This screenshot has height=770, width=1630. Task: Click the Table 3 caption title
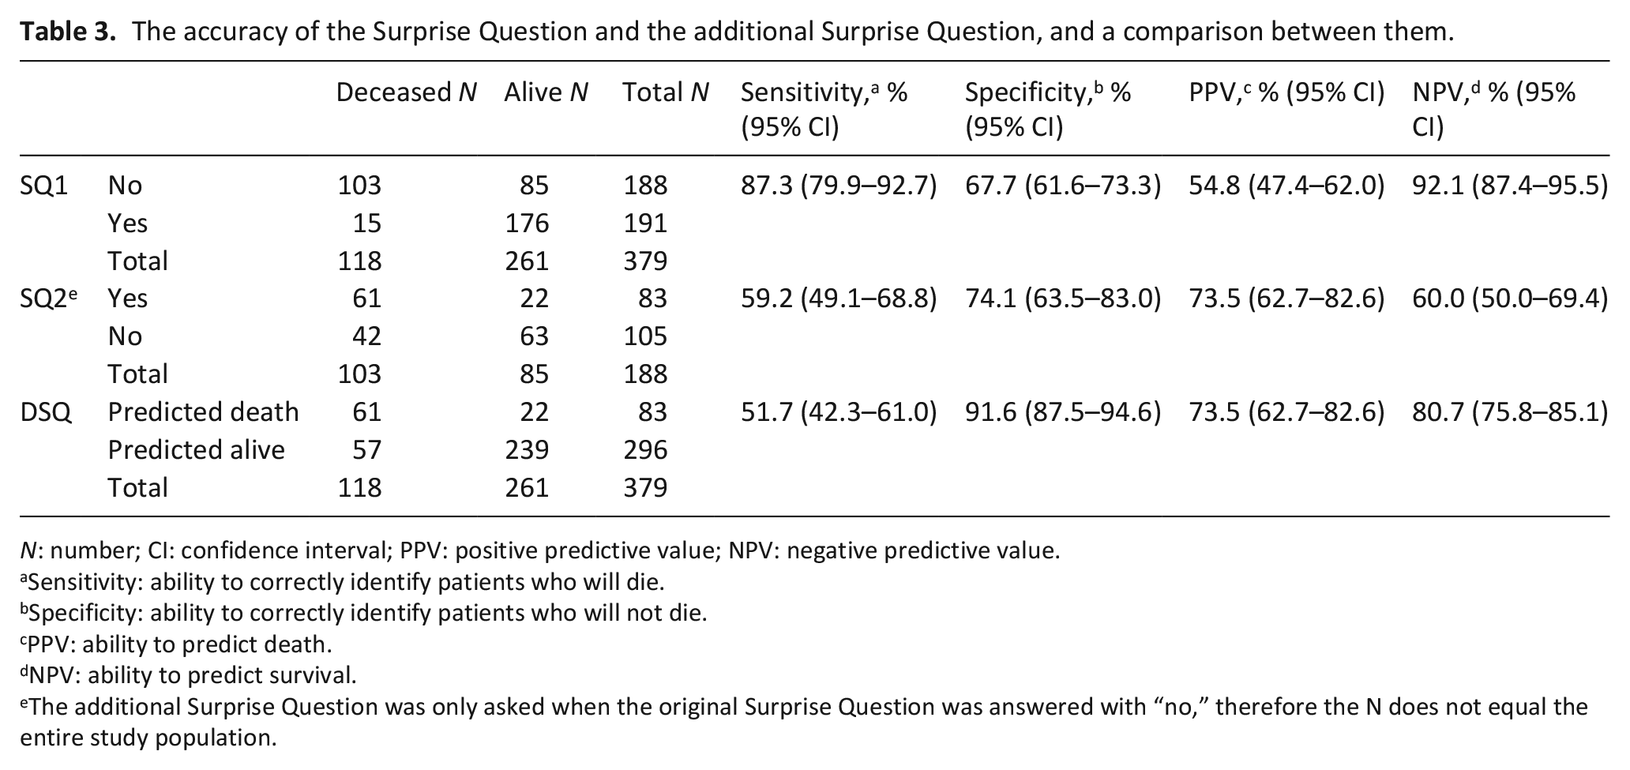[736, 32]
